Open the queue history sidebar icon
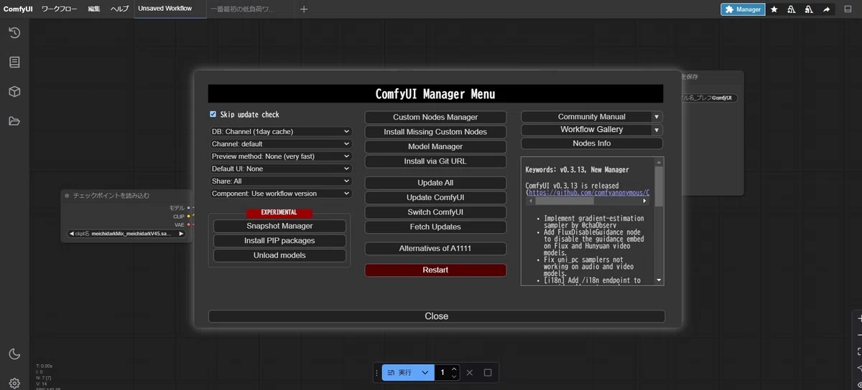 click(14, 33)
